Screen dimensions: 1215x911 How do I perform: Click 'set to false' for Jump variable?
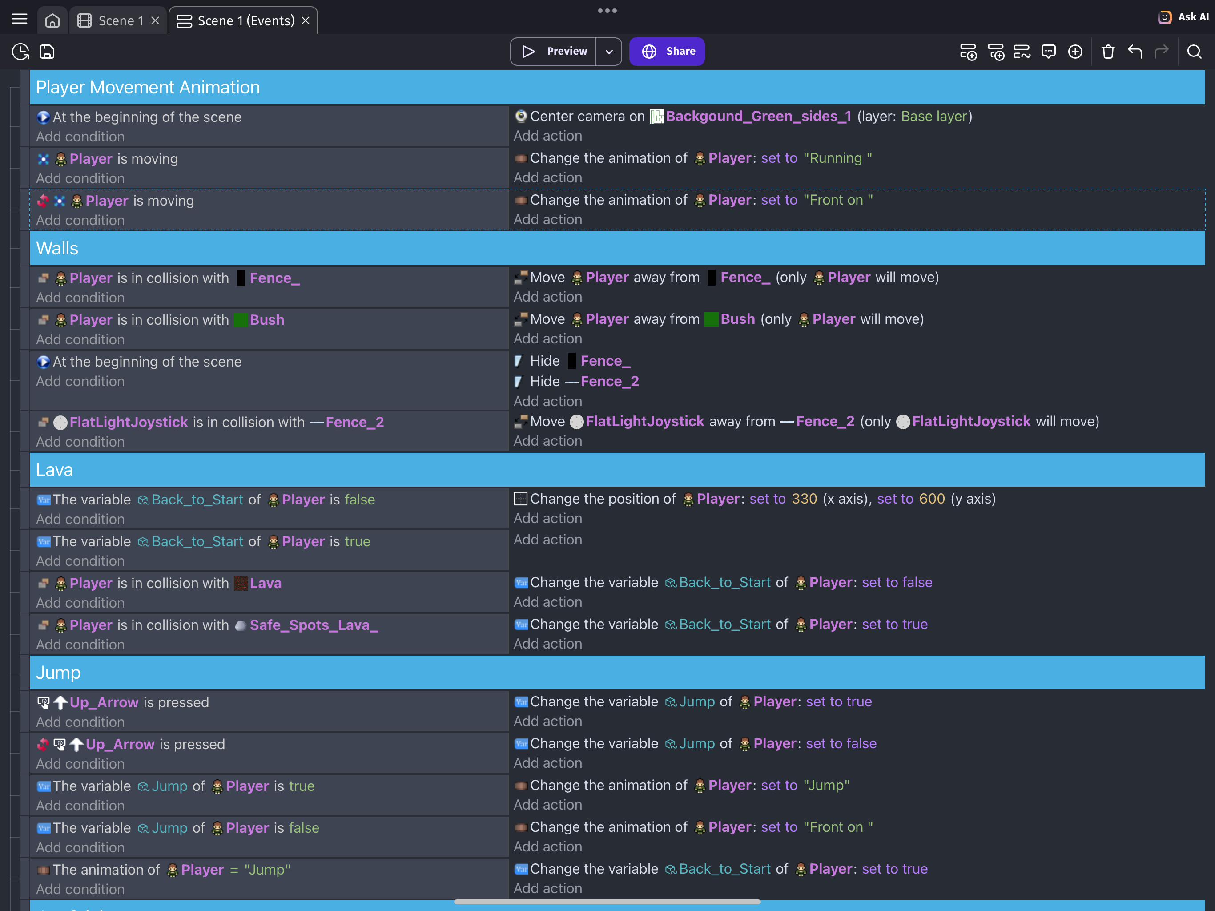click(x=841, y=743)
